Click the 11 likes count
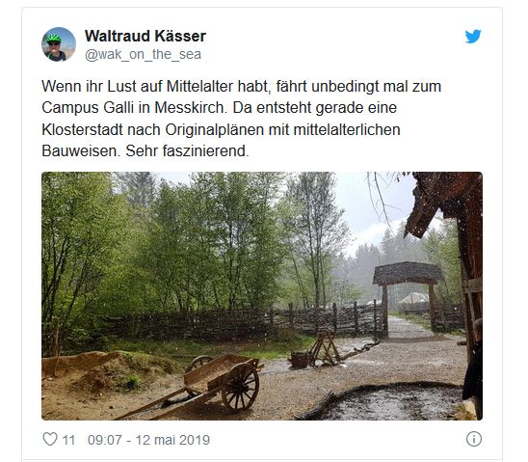The height and width of the screenshot is (462, 528). [x=68, y=440]
